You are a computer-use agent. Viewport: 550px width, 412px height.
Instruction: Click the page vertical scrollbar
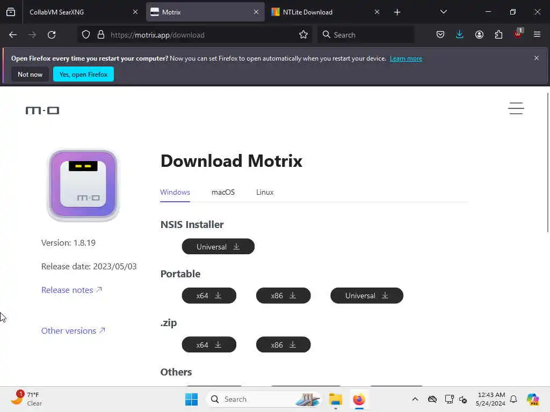pos(547,162)
